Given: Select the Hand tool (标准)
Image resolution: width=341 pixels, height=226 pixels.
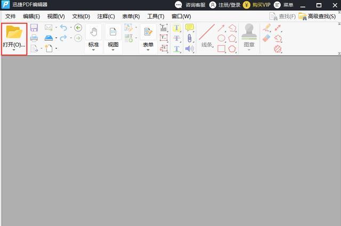Looking at the screenshot, I should click(94, 32).
